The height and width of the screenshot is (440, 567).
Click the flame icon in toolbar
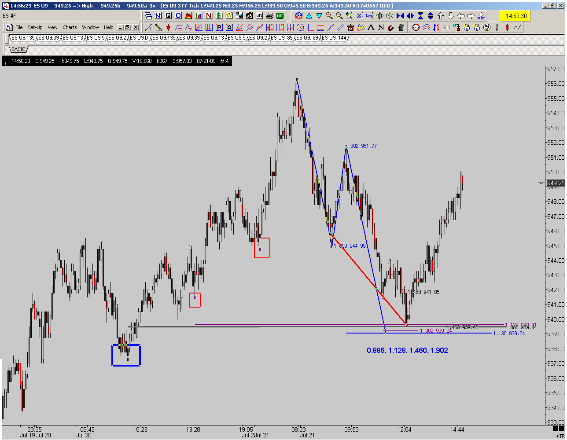(x=188, y=16)
